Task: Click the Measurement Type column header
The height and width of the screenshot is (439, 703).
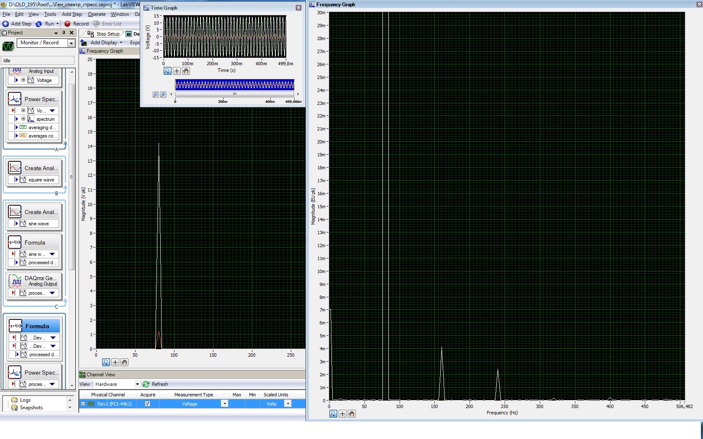Action: coord(194,395)
